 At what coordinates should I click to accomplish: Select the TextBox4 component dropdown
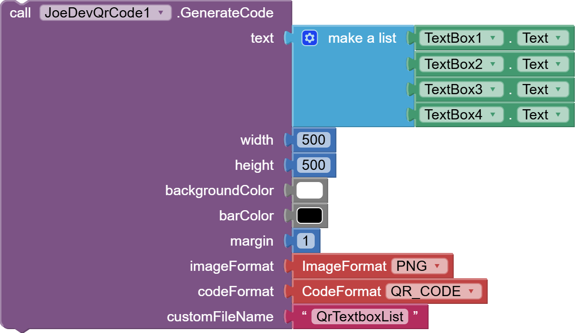coord(461,115)
